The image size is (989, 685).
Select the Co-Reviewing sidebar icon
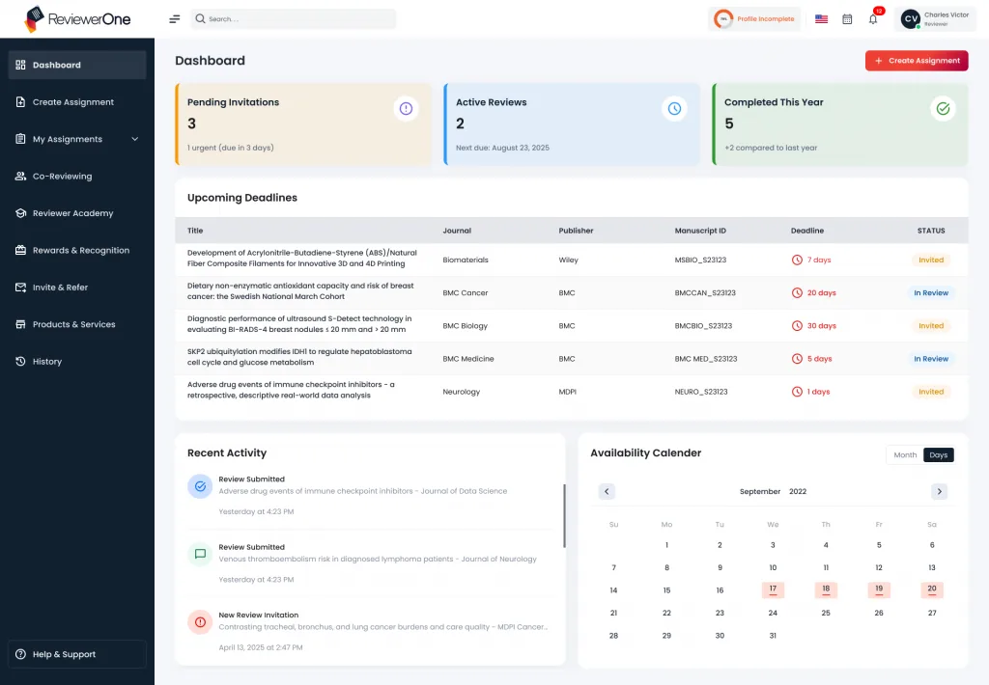tap(21, 176)
